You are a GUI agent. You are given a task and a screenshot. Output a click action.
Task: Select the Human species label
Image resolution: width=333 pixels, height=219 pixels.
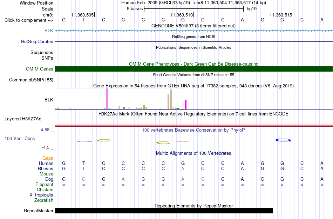pos(46,163)
